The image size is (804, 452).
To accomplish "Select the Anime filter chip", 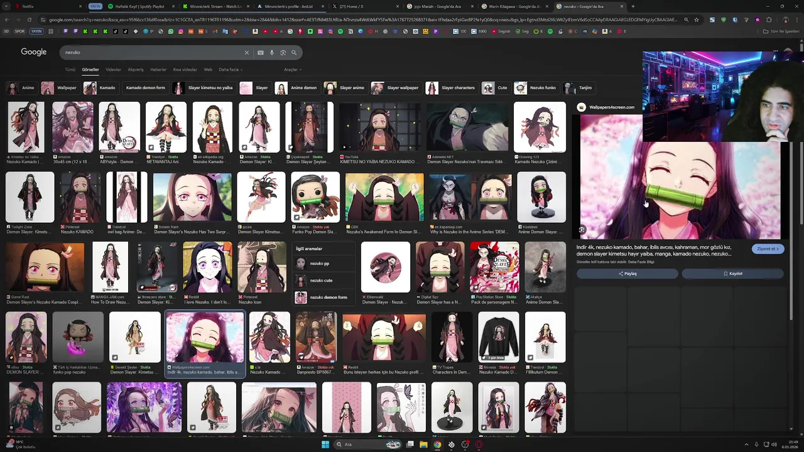I will 21,88.
